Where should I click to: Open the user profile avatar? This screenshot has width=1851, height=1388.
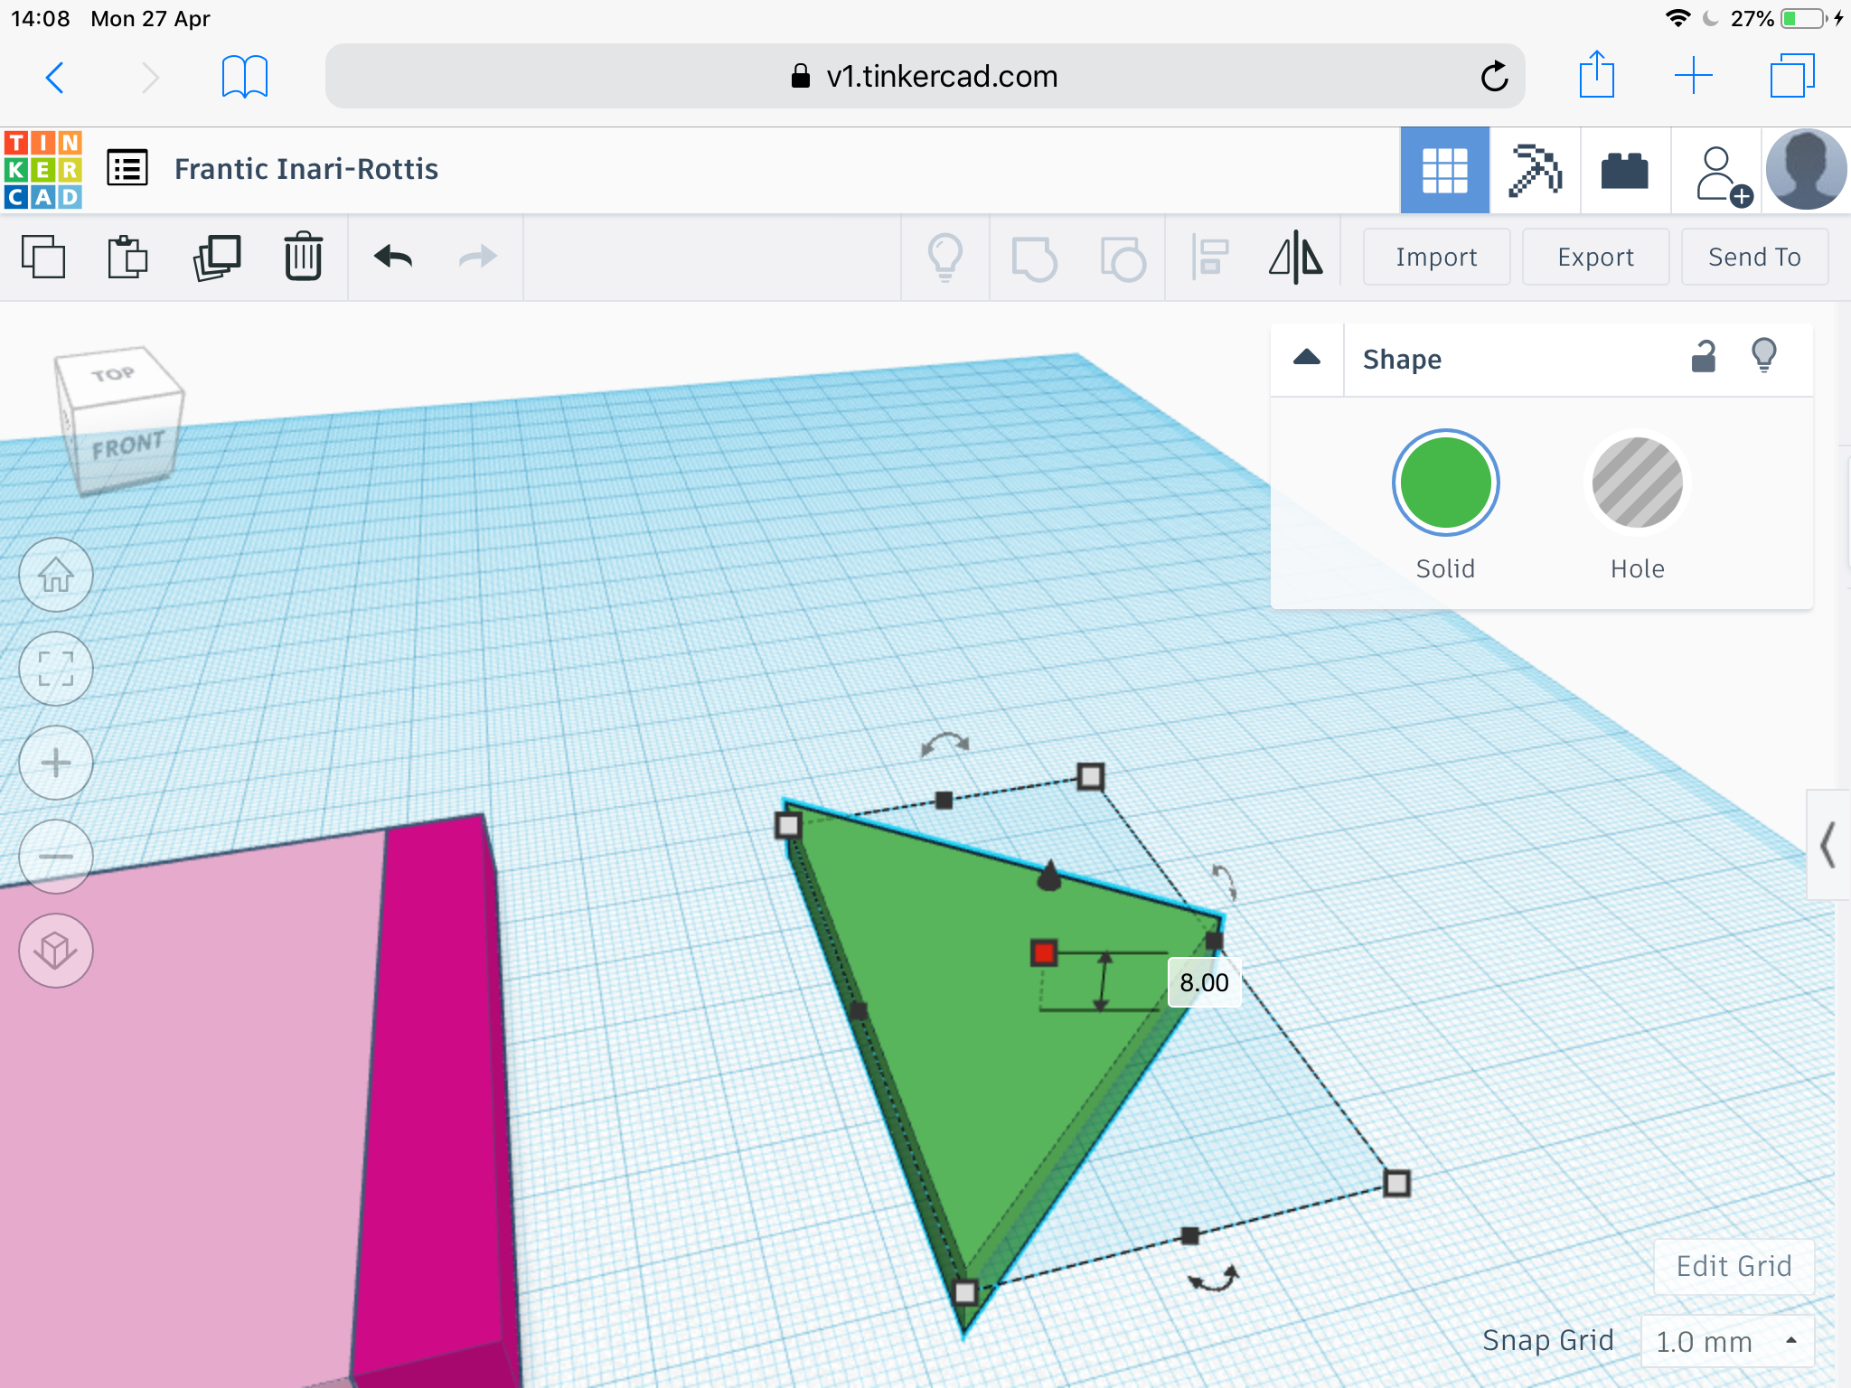(1805, 170)
